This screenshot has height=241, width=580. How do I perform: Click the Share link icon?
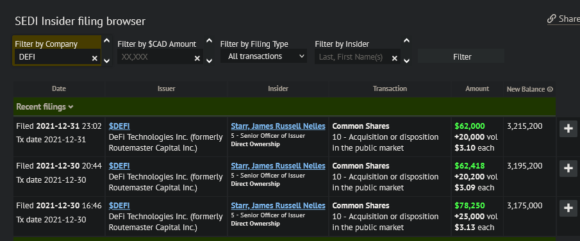552,19
